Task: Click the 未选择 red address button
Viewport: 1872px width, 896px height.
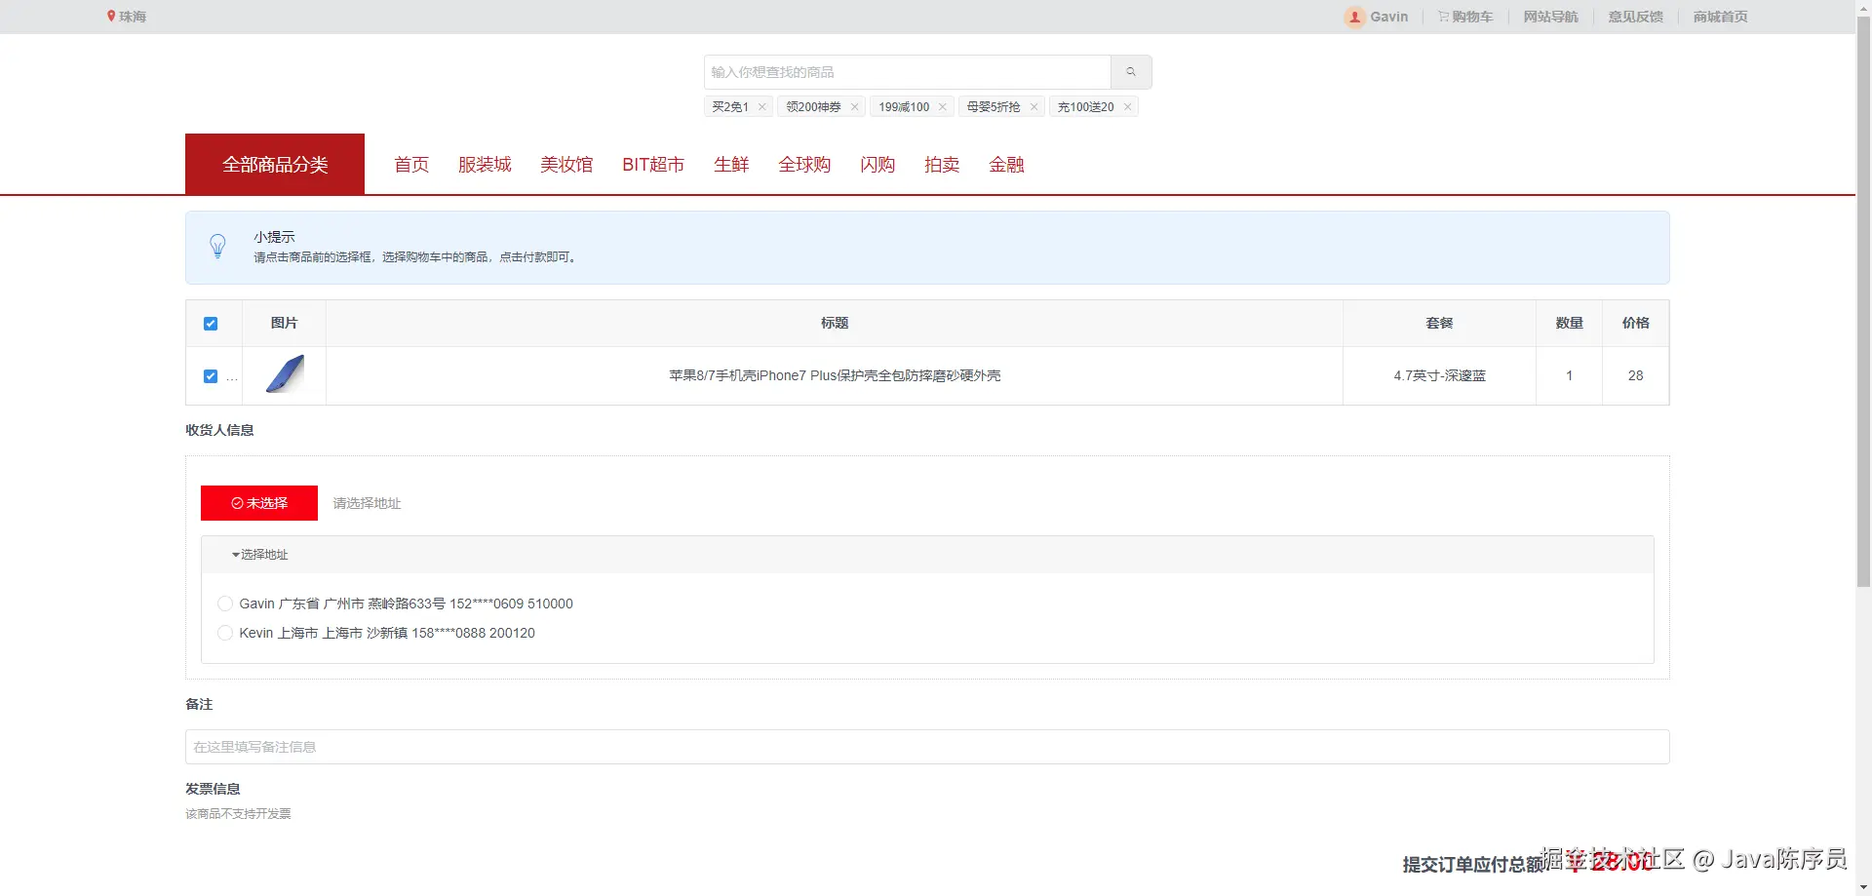Action: click(x=259, y=503)
